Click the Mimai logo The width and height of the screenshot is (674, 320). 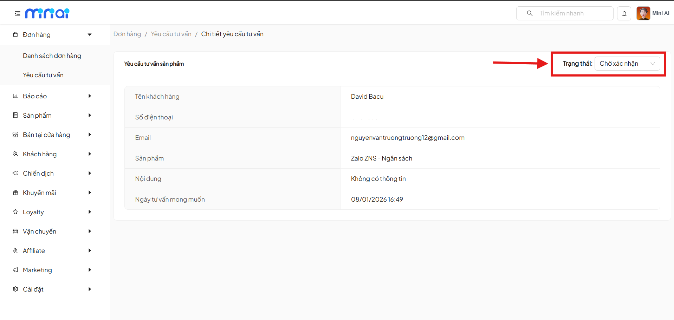pyautogui.click(x=47, y=13)
